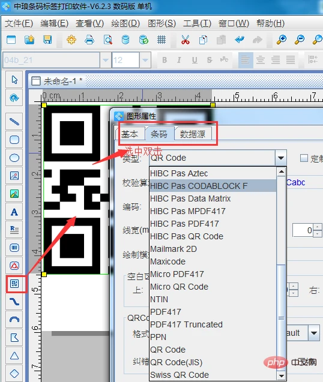The height and width of the screenshot is (382, 323).
Task: Click the font size input field
Action: [x=125, y=60]
